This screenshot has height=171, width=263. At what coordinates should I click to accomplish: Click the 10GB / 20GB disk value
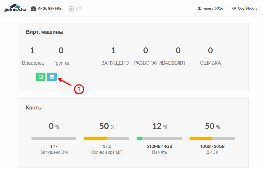212,146
